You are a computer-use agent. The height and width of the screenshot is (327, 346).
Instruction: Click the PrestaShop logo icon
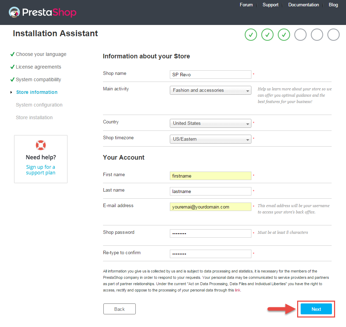click(x=14, y=12)
